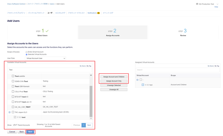The image size is (223, 136).
Task: Open the Users breadcrumb link
Action: [52, 4]
